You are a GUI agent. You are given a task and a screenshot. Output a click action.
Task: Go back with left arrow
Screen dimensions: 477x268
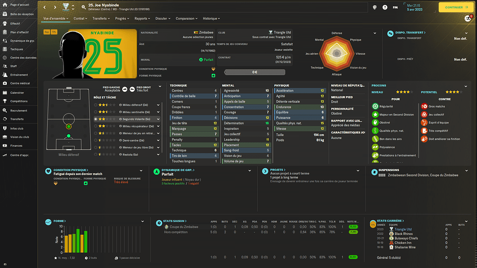[x=45, y=7]
